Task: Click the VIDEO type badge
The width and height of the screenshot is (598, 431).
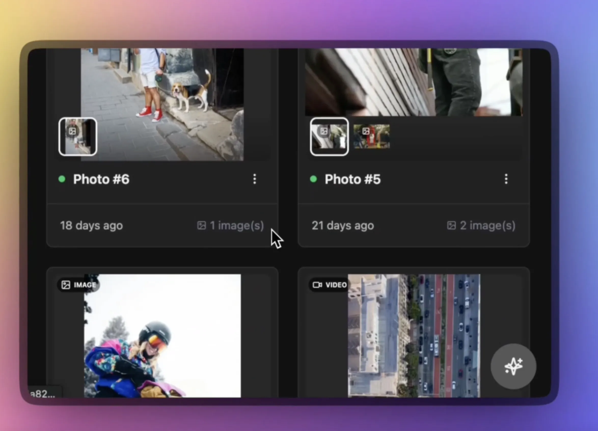Action: pyautogui.click(x=330, y=285)
